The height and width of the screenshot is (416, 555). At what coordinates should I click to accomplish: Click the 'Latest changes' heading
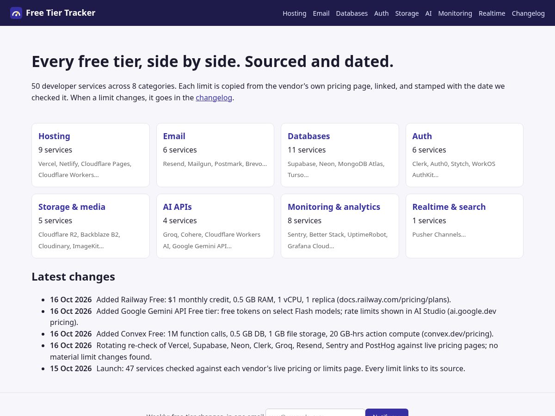[x=73, y=276]
